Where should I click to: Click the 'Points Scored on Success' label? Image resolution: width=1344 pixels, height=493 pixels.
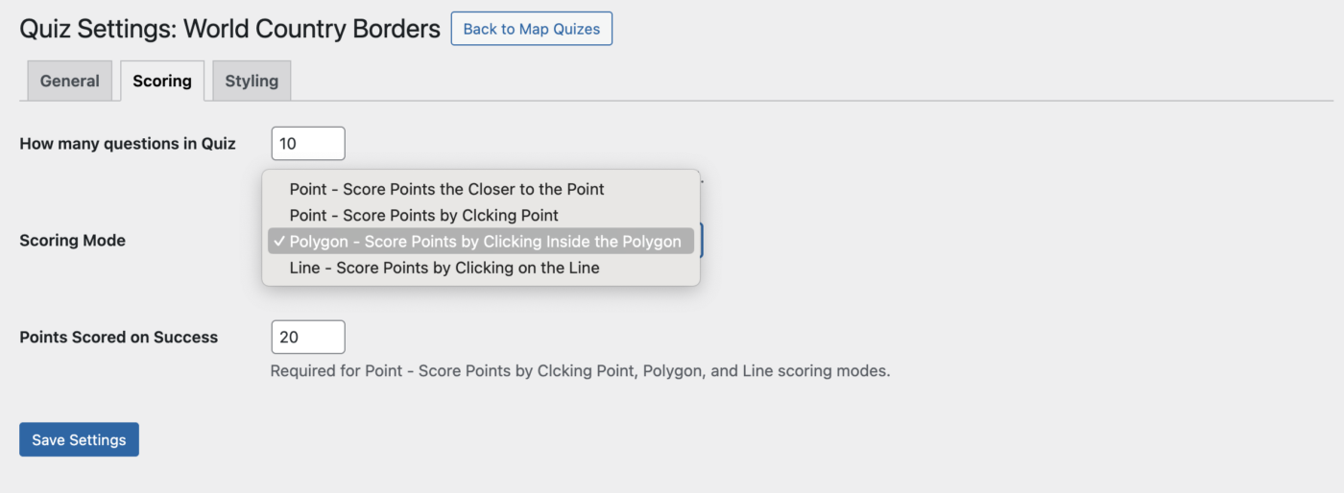(x=118, y=337)
